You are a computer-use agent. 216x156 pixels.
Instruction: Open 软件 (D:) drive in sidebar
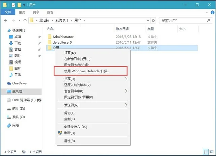pyautogui.click(x=19, y=109)
